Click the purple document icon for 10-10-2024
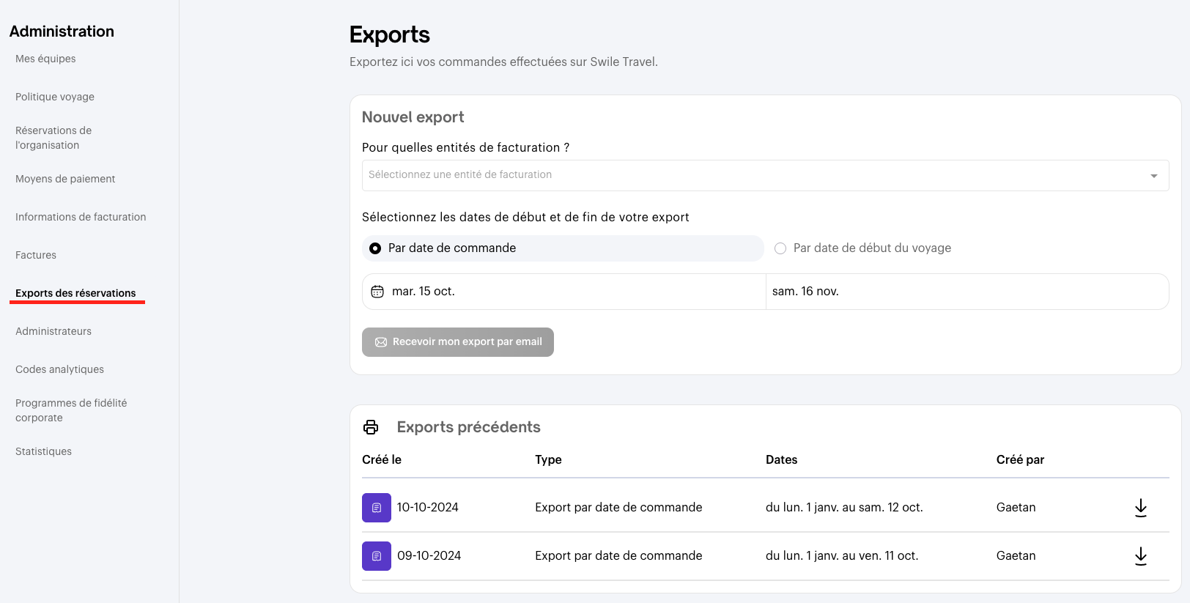Screen dimensions: 1190x603 376,508
